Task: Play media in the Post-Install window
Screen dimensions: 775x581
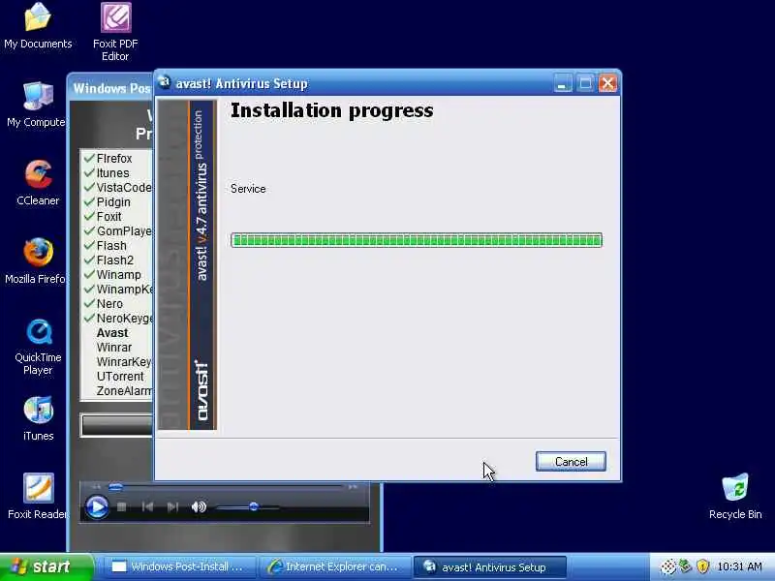Action: (97, 506)
